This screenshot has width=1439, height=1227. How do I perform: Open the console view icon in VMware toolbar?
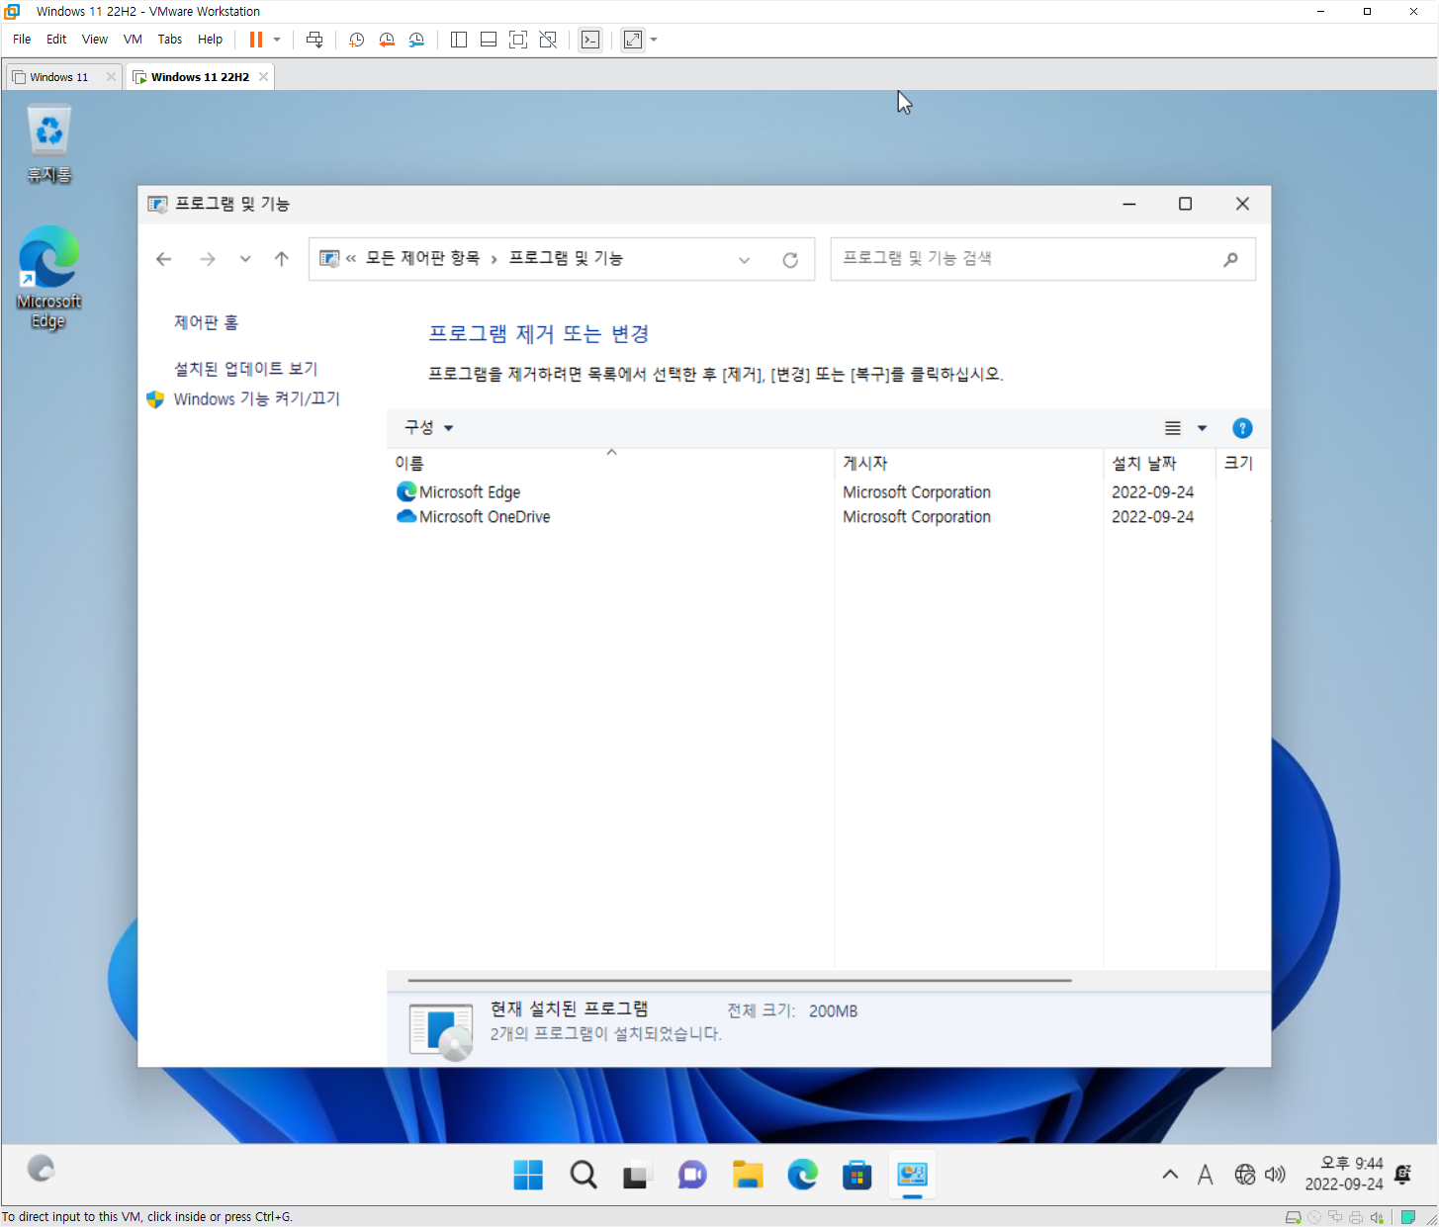(x=590, y=40)
